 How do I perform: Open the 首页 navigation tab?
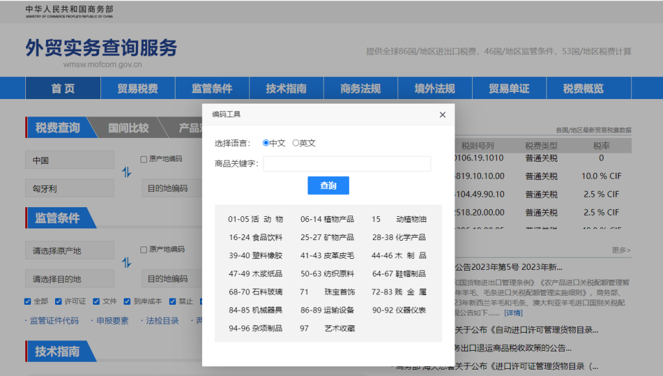[63, 88]
